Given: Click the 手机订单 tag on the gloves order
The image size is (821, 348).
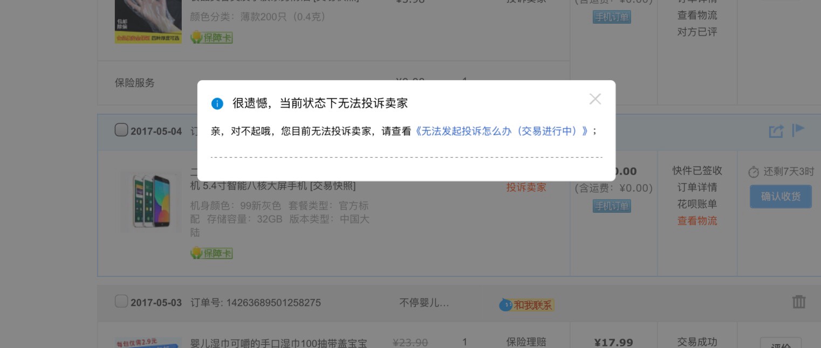Looking at the screenshot, I should click(612, 17).
